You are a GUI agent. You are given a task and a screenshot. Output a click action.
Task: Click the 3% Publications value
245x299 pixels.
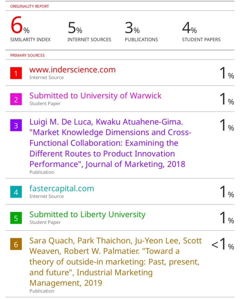point(132,29)
